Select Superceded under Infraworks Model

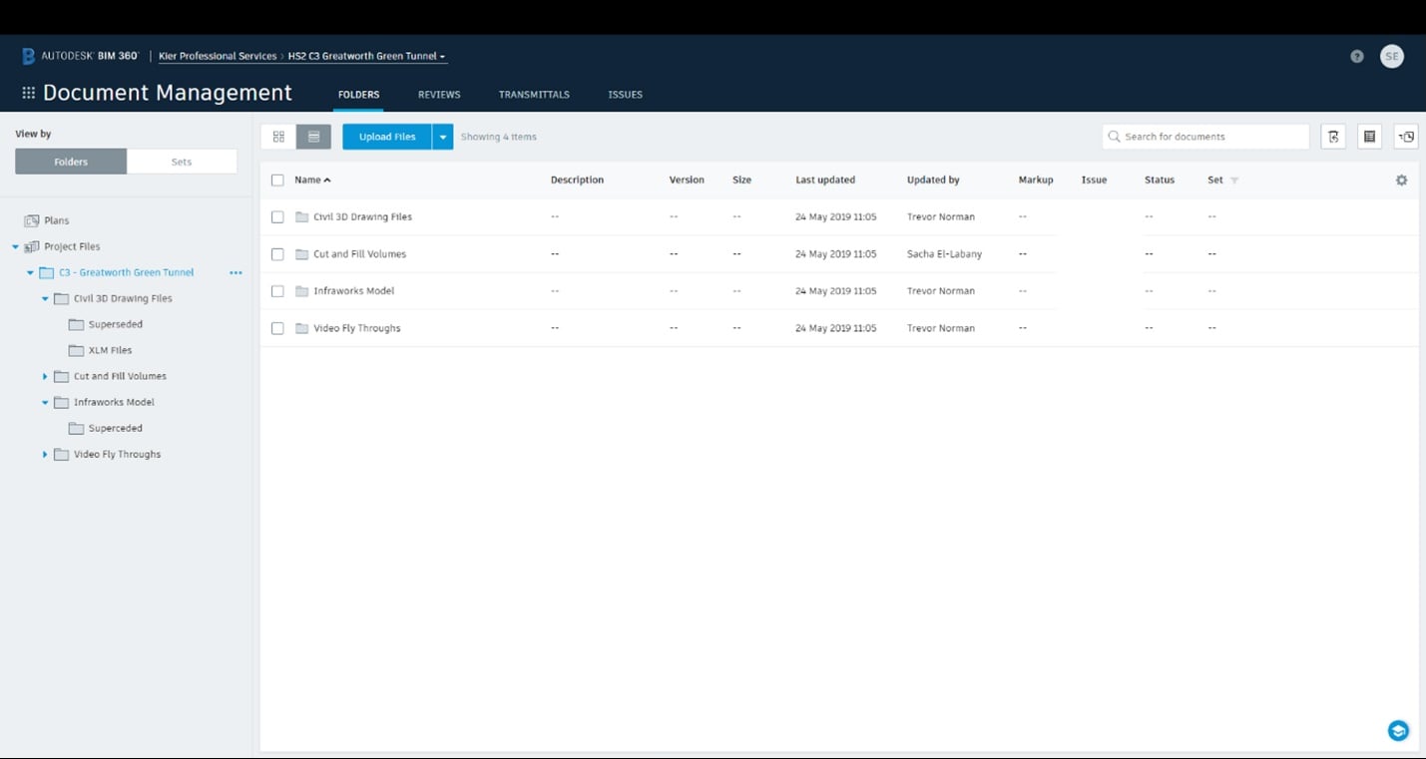(x=115, y=428)
